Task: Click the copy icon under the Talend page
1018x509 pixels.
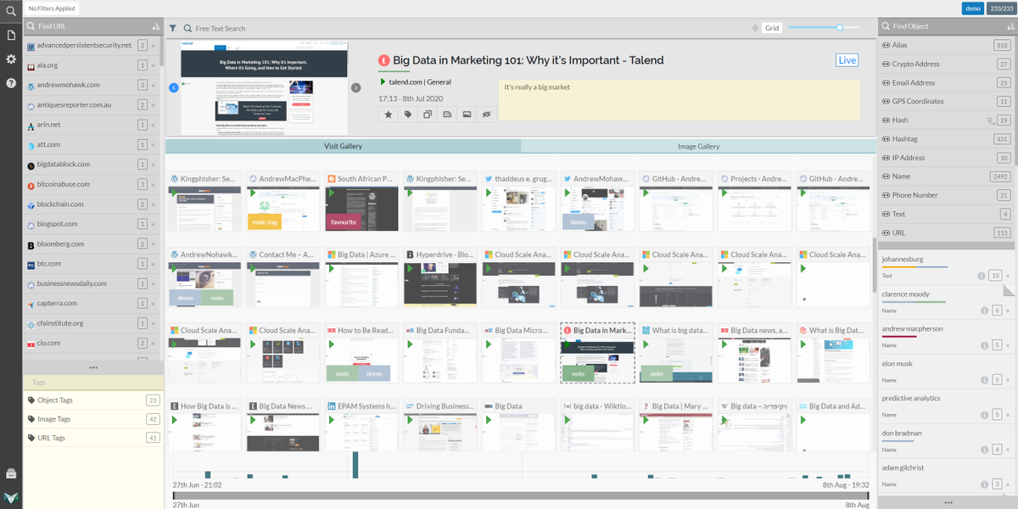Action: click(428, 114)
